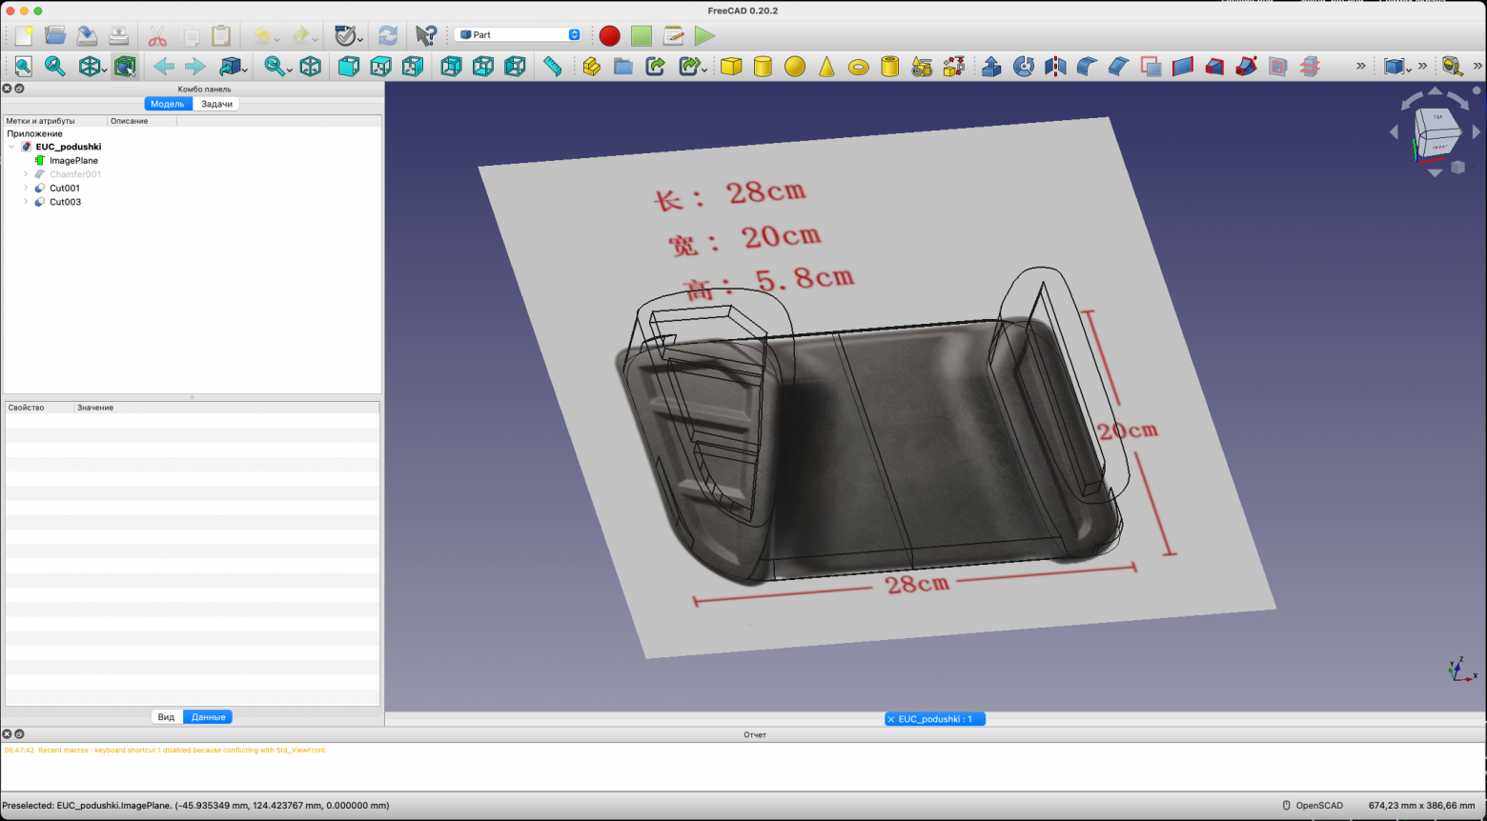This screenshot has width=1487, height=821.
Task: Create a sweep along a path
Action: coord(1246,66)
